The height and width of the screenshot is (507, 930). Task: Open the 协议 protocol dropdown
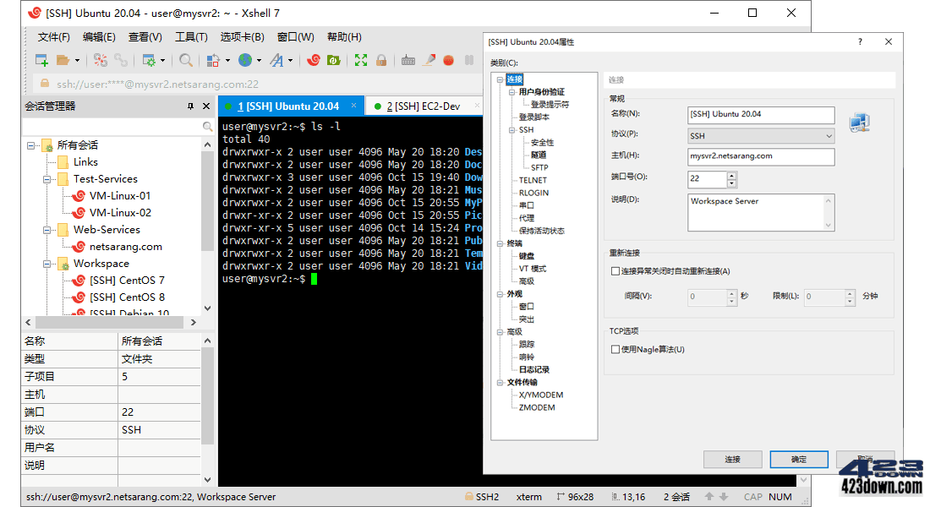(827, 136)
